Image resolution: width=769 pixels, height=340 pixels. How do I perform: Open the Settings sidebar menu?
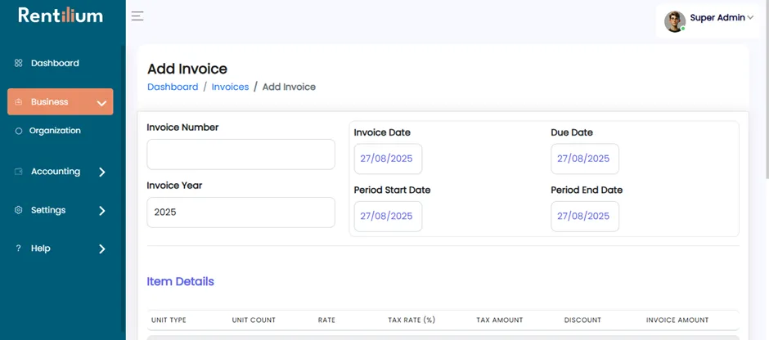point(48,210)
